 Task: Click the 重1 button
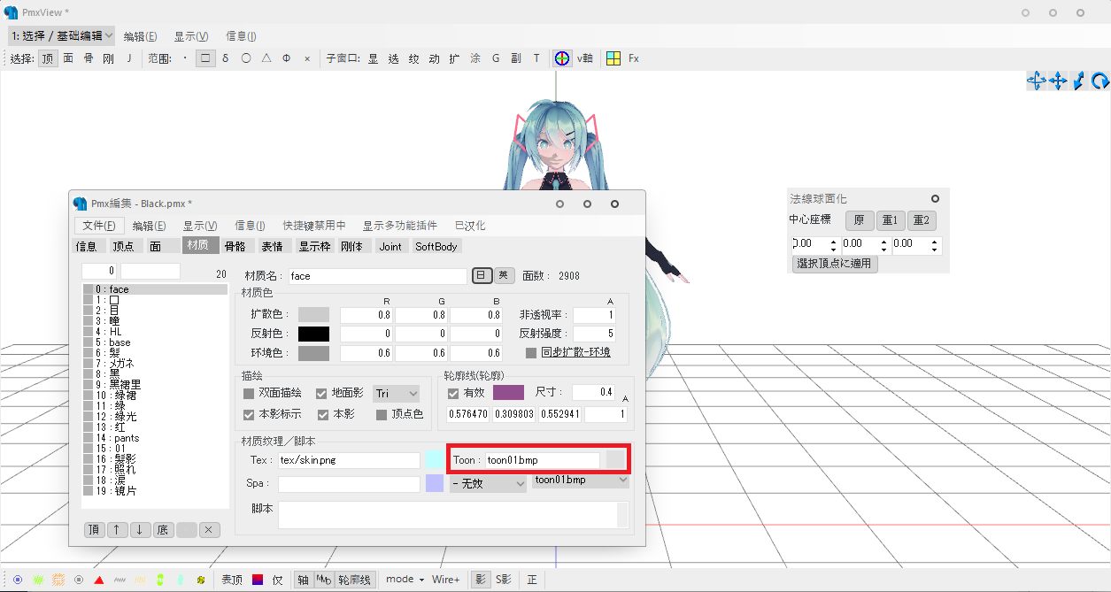pos(891,220)
